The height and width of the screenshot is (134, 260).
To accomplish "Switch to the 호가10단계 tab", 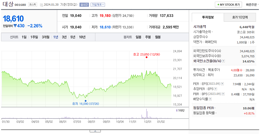I will pos(240,17).
